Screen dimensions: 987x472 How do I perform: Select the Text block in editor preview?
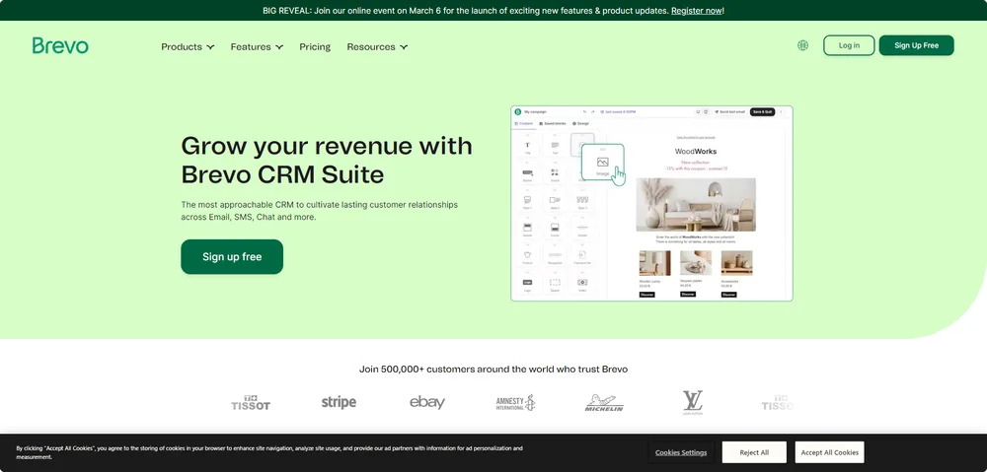555,147
